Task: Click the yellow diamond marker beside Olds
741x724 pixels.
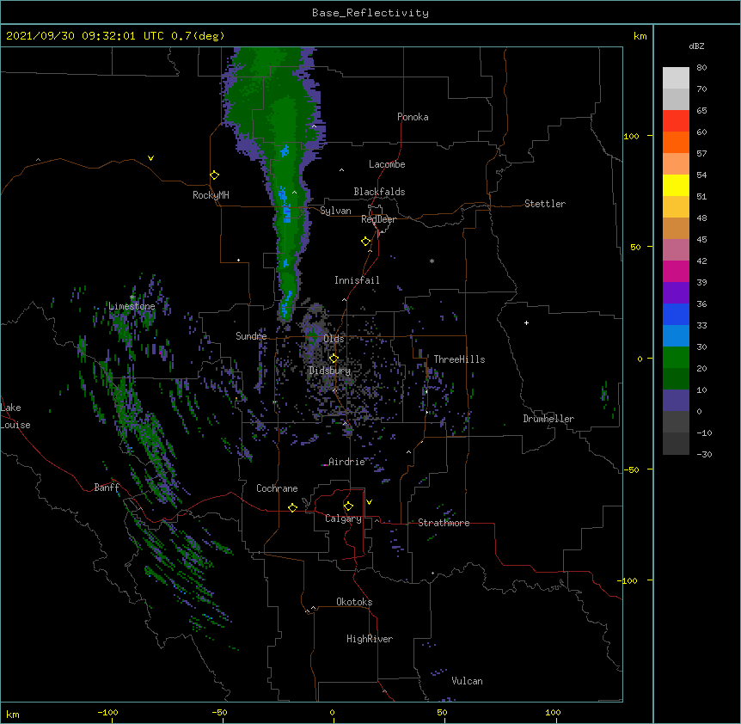Action: tap(334, 359)
